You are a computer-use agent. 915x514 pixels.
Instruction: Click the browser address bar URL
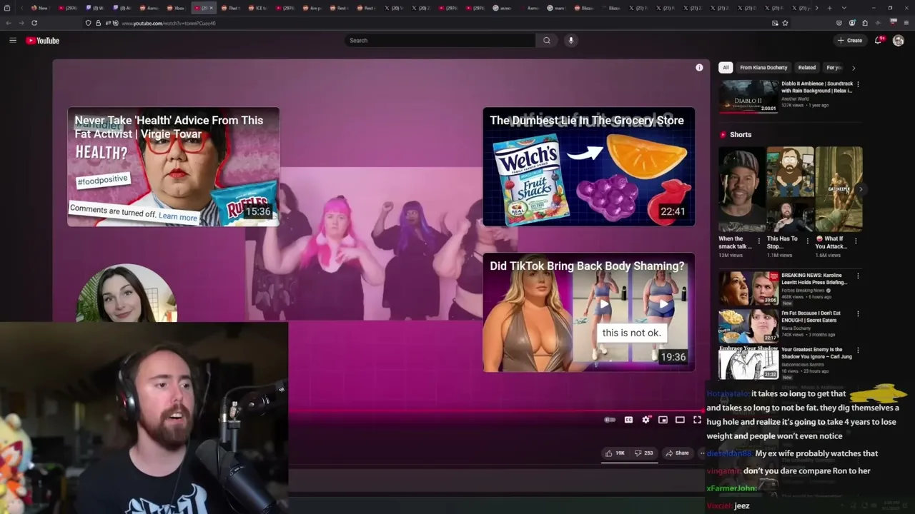point(169,24)
